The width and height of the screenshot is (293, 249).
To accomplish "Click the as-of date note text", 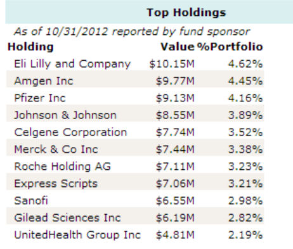I will point(132,32).
